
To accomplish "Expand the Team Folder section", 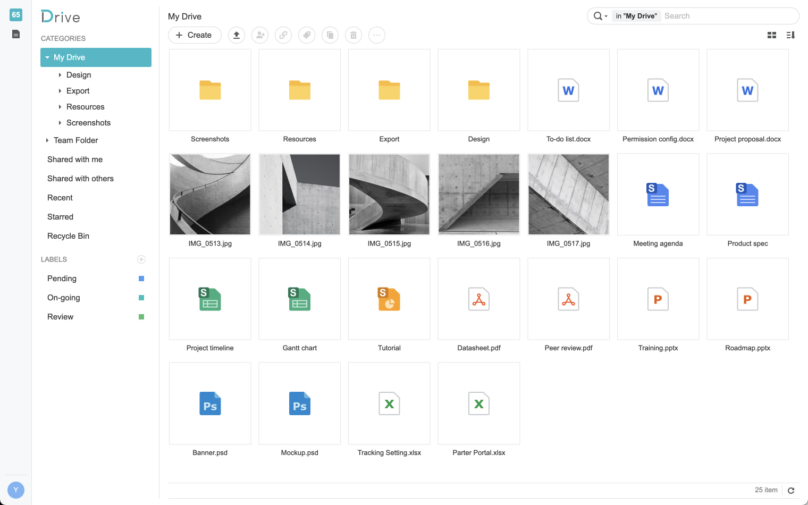I will pyautogui.click(x=47, y=140).
